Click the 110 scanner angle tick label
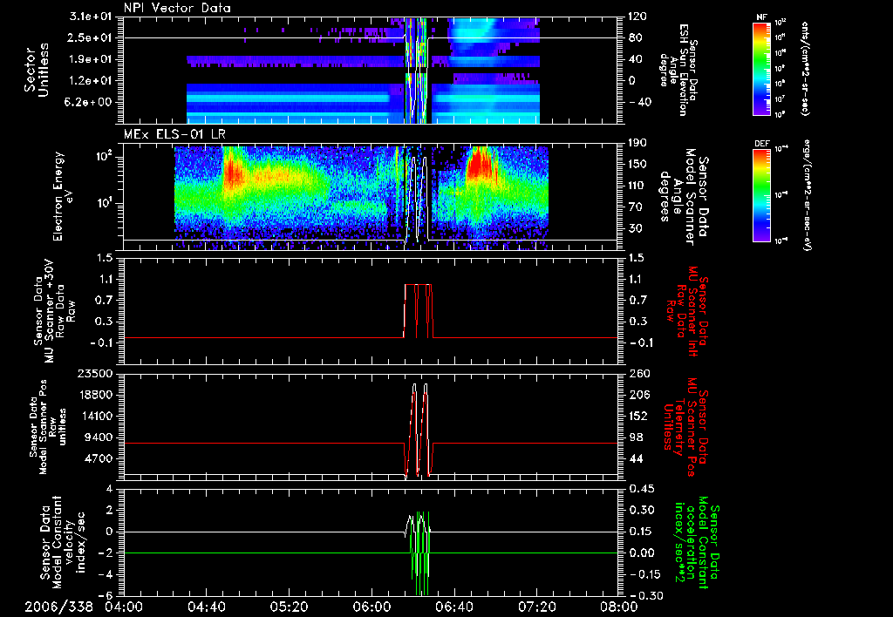Image resolution: width=893 pixels, height=617 pixels. tap(637, 186)
